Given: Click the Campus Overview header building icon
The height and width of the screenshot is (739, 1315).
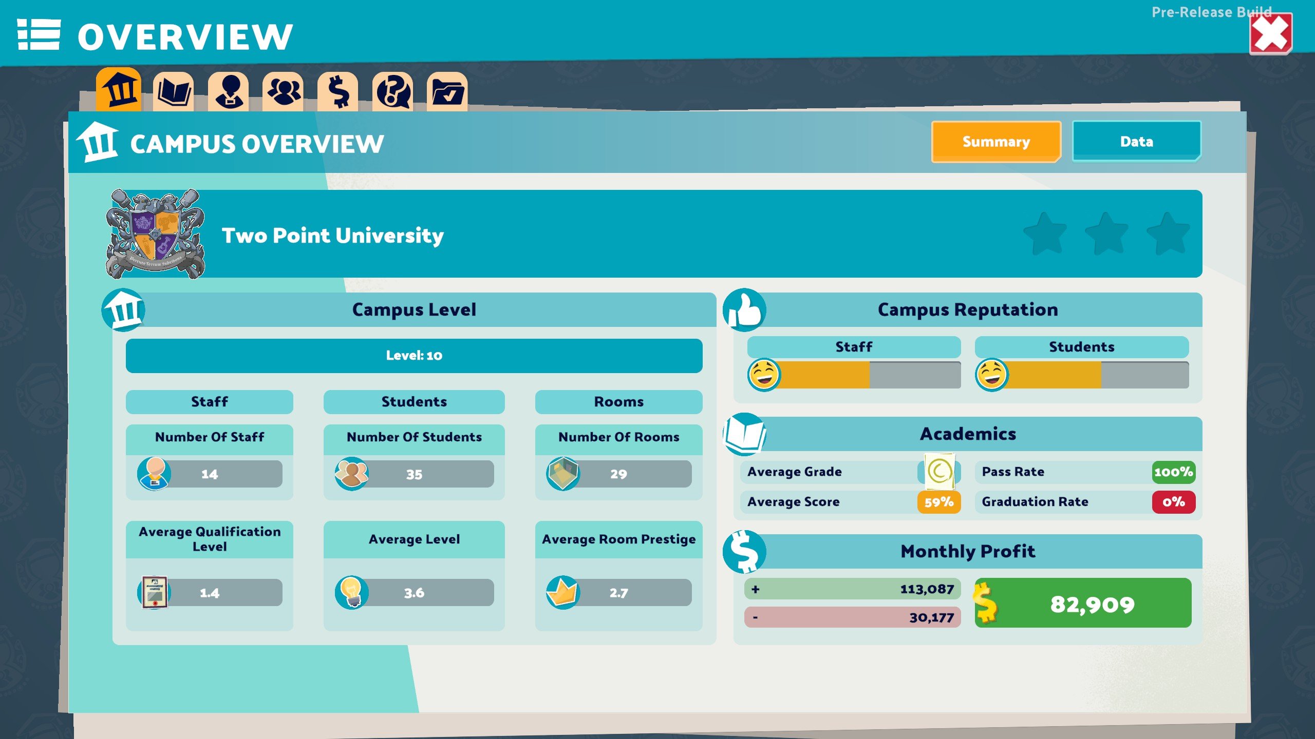Looking at the screenshot, I should [x=98, y=142].
